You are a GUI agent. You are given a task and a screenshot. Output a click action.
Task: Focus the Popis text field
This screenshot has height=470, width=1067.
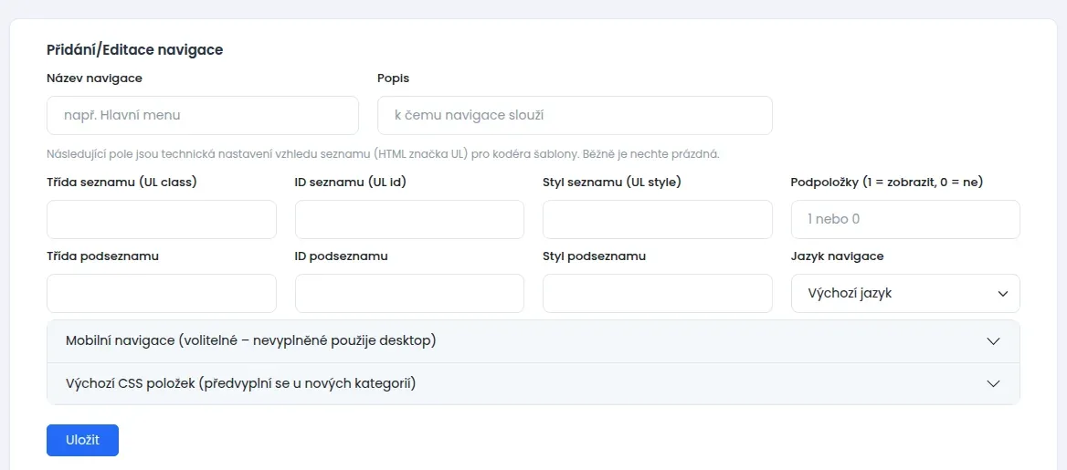pyautogui.click(x=575, y=116)
